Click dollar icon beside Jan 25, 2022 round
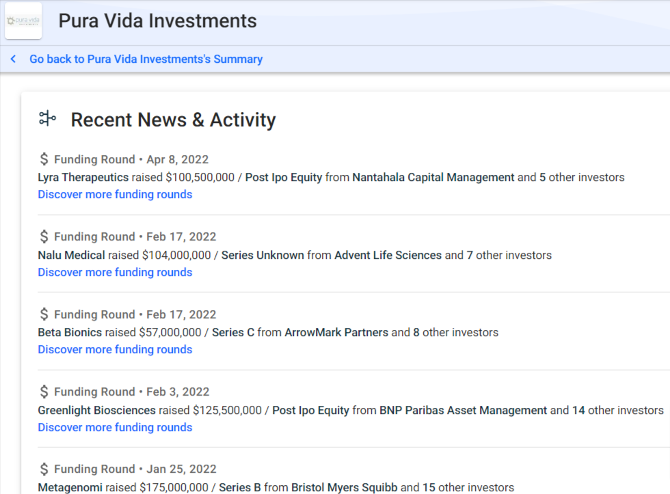This screenshot has width=670, height=494. [44, 469]
